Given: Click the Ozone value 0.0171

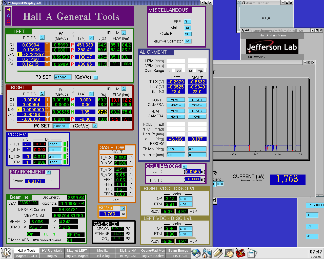Looking at the screenshot, I should (x=35, y=181).
